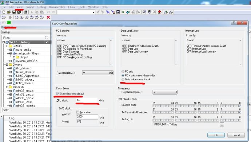Open the workspace Debug configuration dropdown
The image size is (251, 142).
25,32
